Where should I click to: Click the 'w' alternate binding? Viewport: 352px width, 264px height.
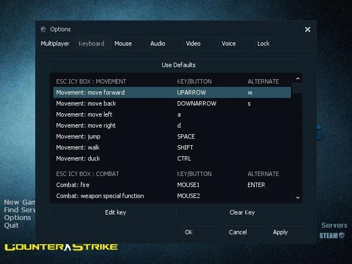click(250, 93)
